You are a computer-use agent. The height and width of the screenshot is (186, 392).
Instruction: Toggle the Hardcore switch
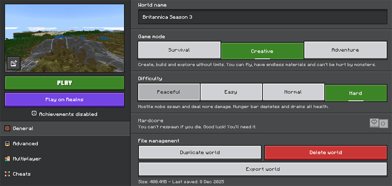[379, 123]
